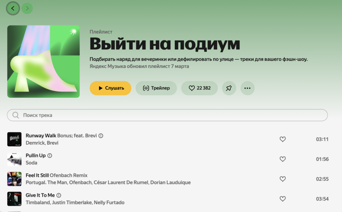Click the explicit icon next to Give It To Me
Viewport: 342px width, 212px height.
tap(59, 195)
